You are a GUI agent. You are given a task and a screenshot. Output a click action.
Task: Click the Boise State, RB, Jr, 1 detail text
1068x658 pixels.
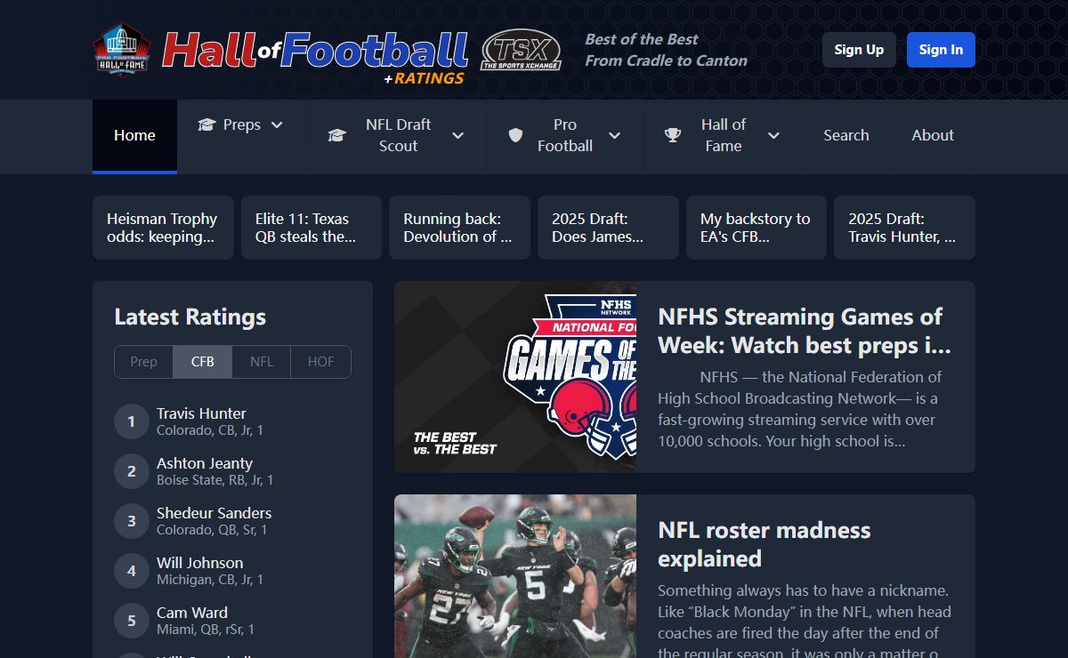[x=215, y=480]
